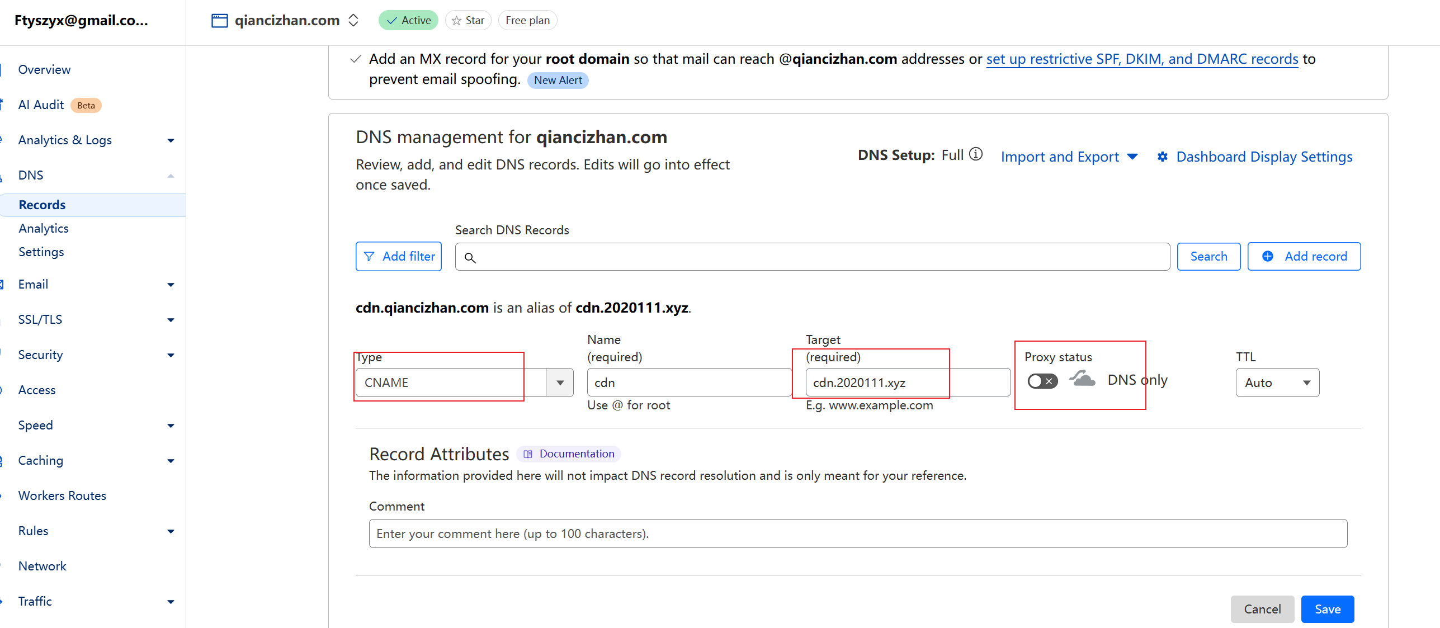Toggle the Proxy status switch
The image size is (1440, 628).
[x=1042, y=381]
